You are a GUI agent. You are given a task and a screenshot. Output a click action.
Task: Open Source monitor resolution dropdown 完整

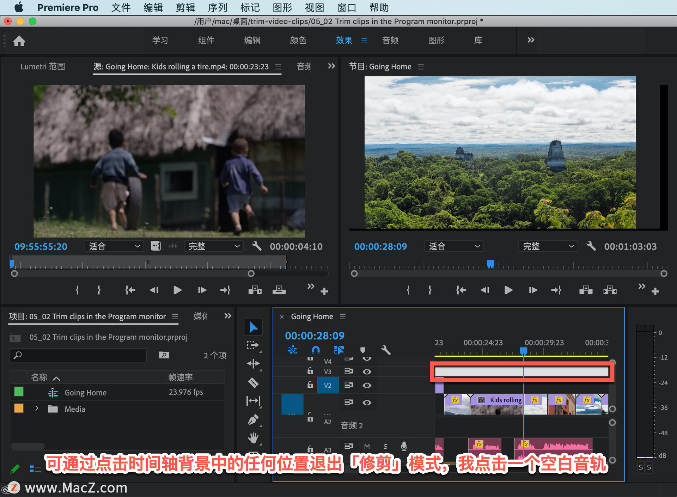213,246
